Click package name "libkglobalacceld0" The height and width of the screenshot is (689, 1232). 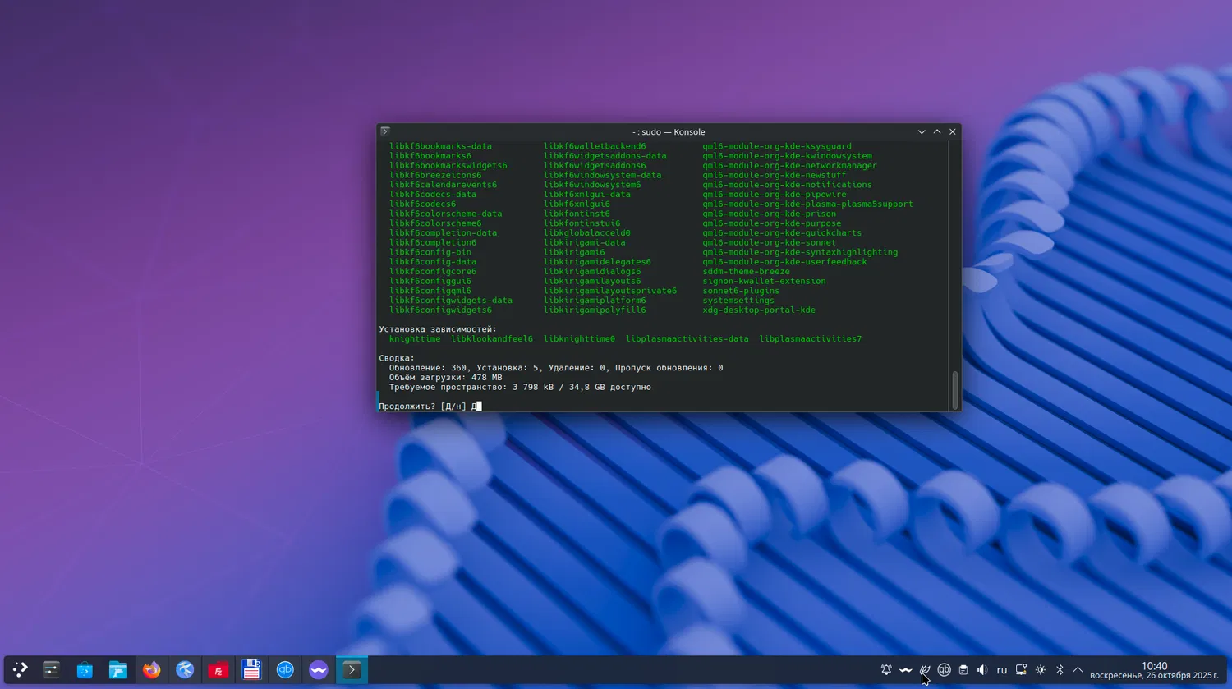[x=587, y=233]
